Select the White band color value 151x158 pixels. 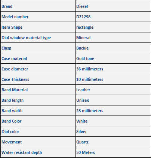[113, 121]
